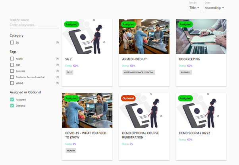Click the course keyword search field

(x=34, y=25)
